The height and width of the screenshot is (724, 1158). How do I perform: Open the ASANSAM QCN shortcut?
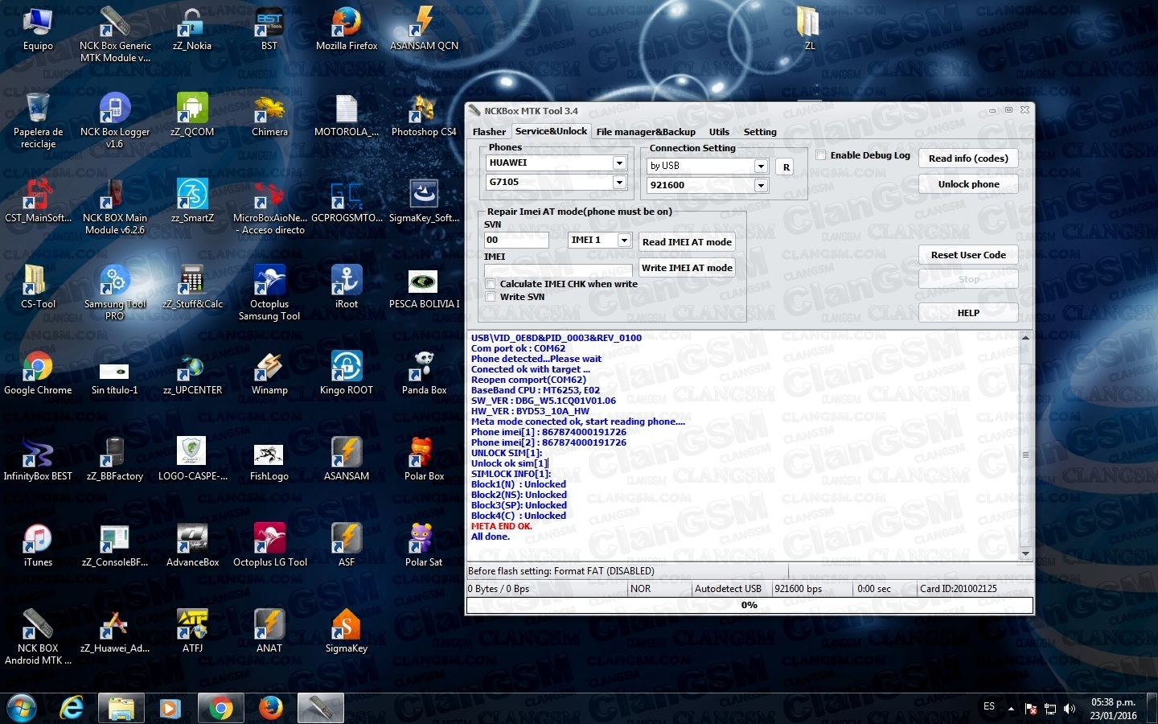click(x=424, y=30)
